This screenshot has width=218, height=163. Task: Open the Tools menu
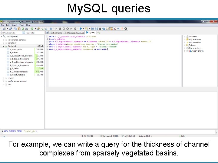point(22,25)
